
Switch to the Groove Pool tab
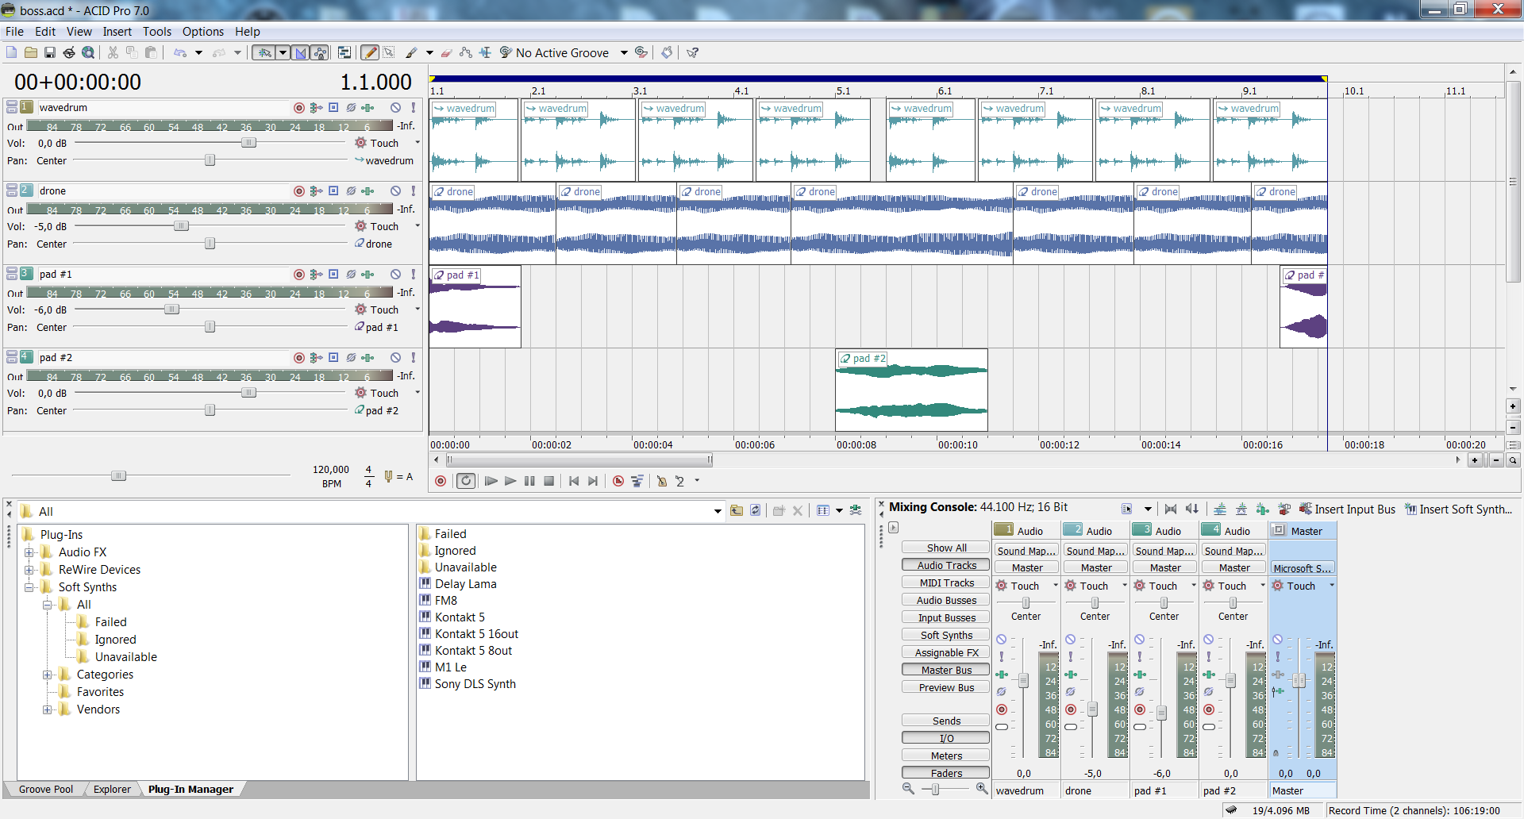point(46,789)
